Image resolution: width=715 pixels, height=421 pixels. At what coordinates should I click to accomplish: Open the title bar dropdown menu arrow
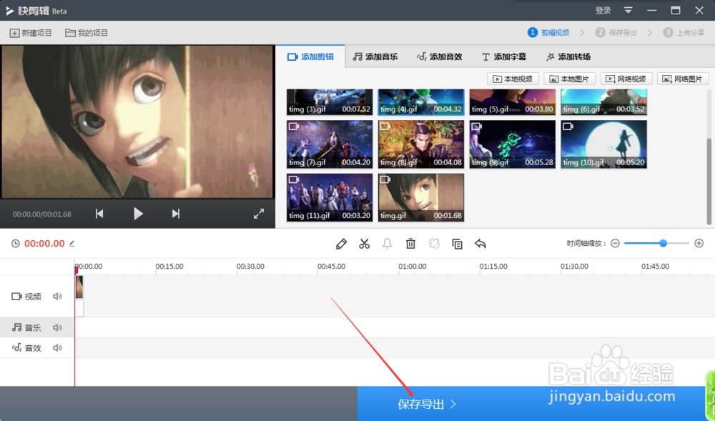tap(628, 10)
